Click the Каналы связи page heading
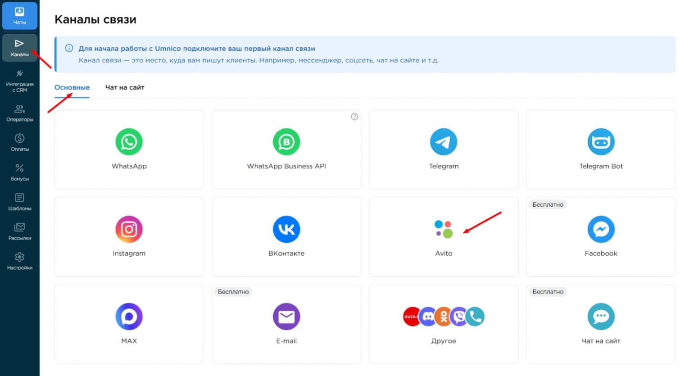 point(95,19)
